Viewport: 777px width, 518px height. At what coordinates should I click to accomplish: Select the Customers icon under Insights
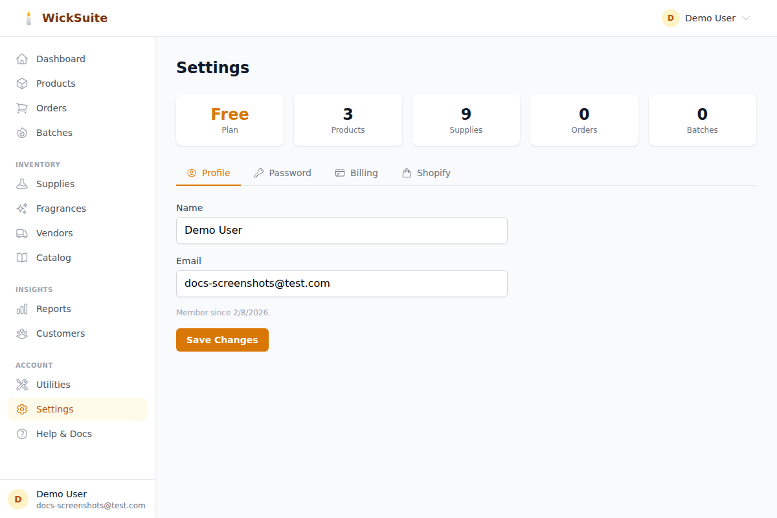(x=21, y=333)
